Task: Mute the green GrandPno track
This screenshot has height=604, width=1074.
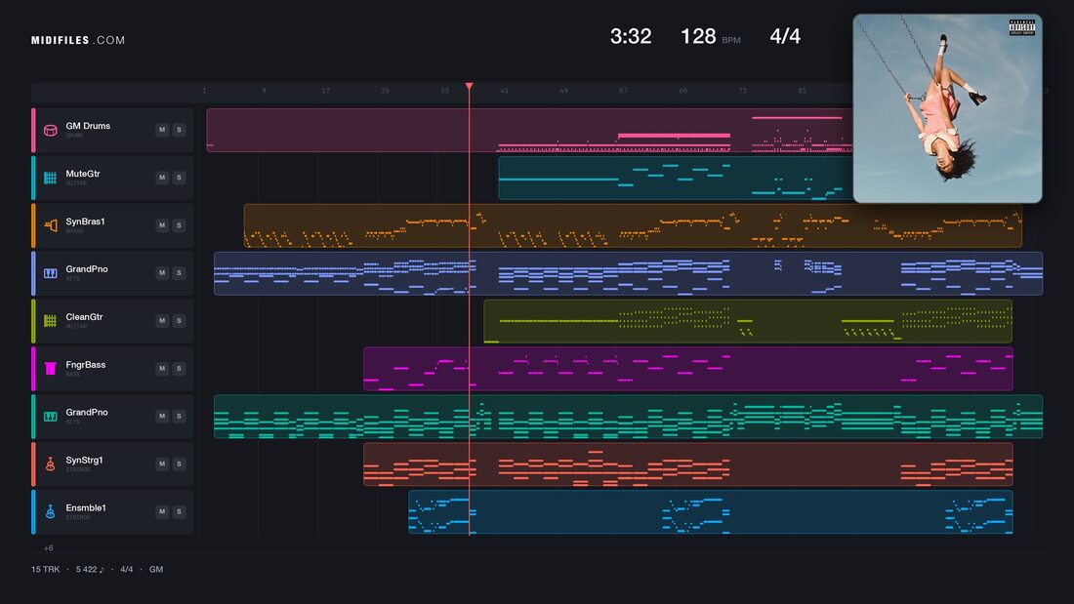Action: (x=162, y=416)
